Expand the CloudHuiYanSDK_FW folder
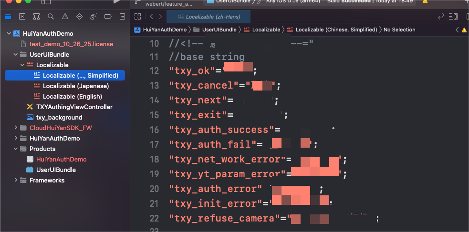The image size is (469, 232). [x=16, y=128]
